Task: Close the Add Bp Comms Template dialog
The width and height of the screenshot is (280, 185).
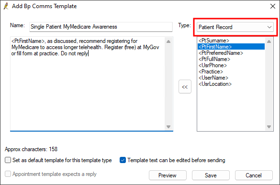Action: point(273,6)
